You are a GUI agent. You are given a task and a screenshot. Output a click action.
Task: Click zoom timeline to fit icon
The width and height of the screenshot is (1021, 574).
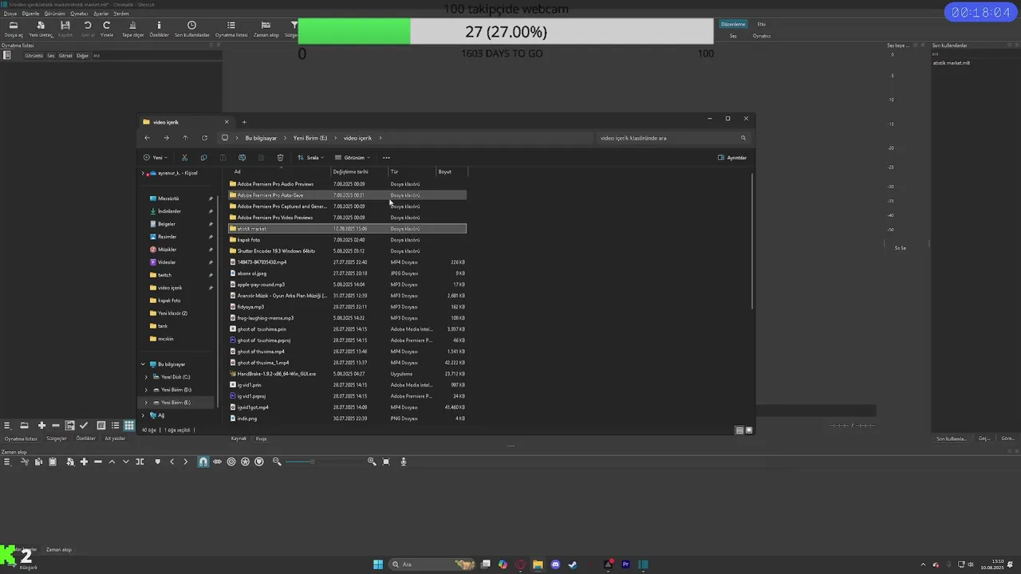point(386,462)
